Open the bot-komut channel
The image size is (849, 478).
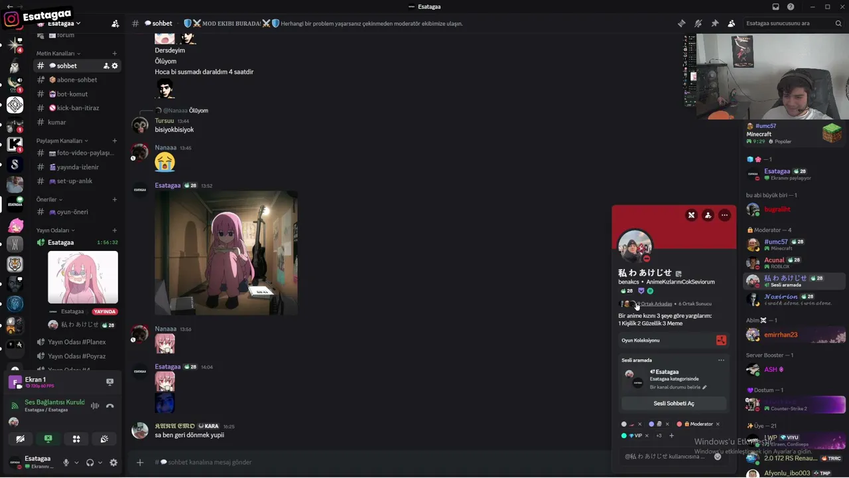[77, 94]
